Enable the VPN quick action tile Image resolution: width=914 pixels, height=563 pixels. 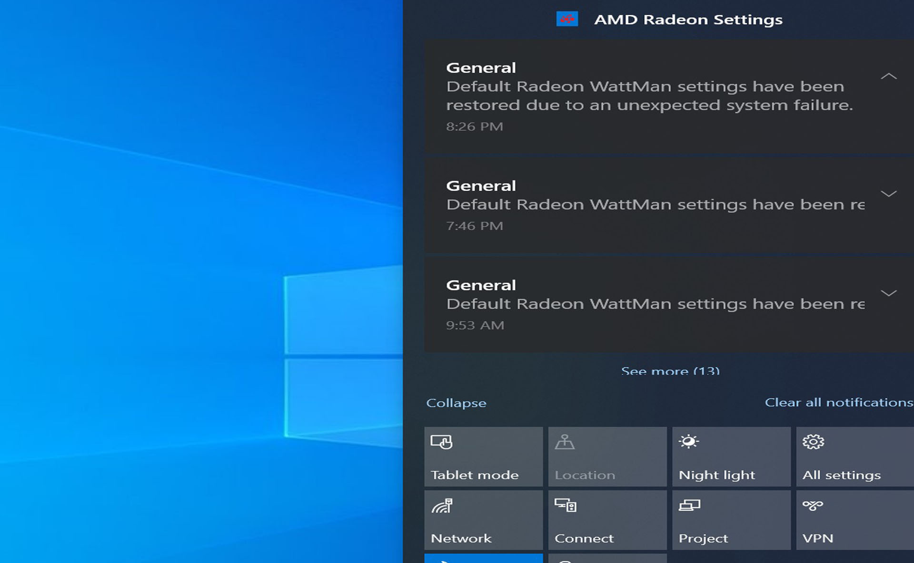click(x=854, y=520)
